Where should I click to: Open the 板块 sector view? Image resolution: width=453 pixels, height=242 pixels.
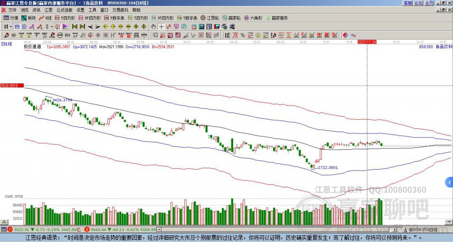(x=28, y=18)
